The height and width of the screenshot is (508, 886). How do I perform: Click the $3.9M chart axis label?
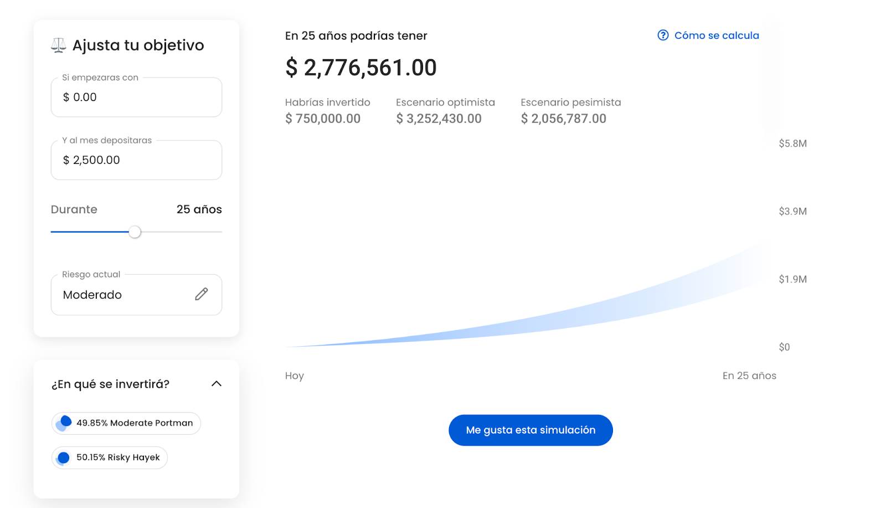pyautogui.click(x=792, y=211)
